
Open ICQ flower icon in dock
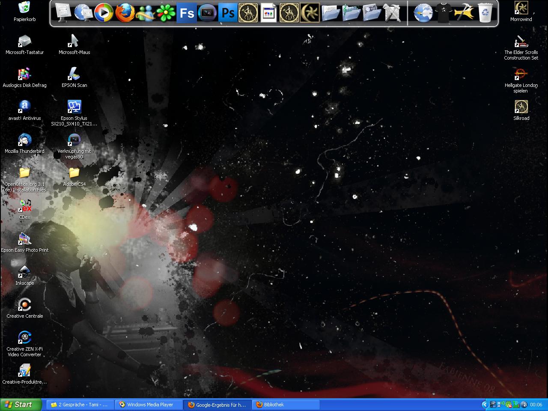tap(166, 13)
